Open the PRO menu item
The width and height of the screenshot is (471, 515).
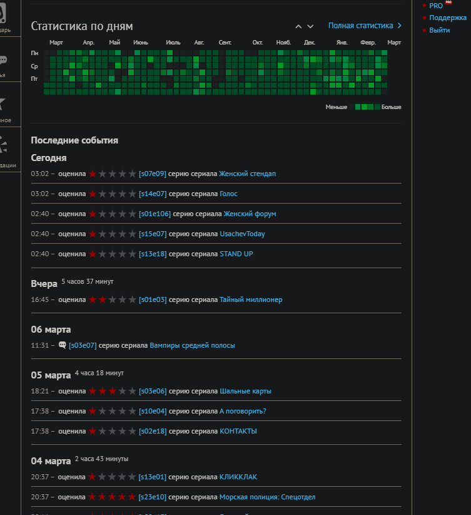click(436, 6)
